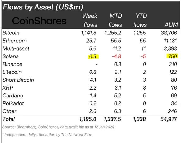Click the CoinShares logo

39,21
